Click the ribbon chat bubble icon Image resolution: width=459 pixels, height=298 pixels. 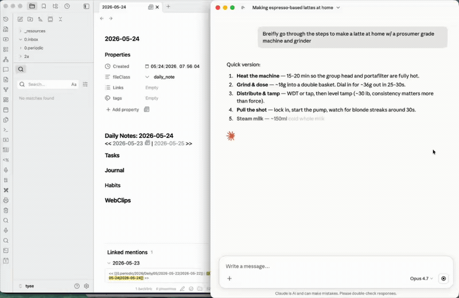pyautogui.click(x=6, y=69)
